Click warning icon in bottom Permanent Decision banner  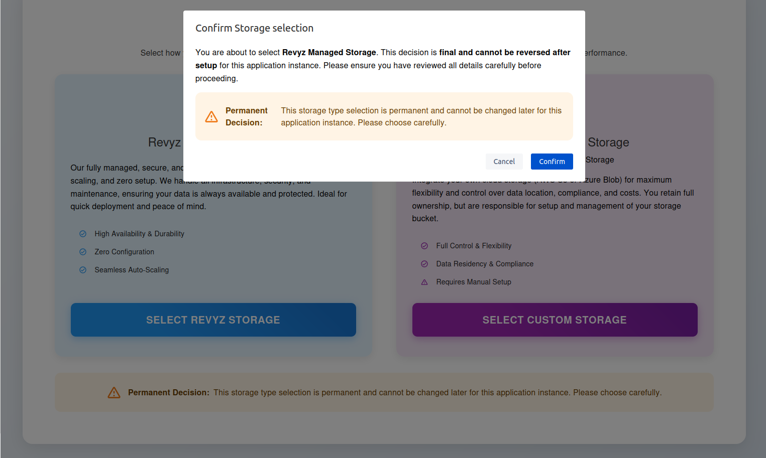(x=114, y=393)
